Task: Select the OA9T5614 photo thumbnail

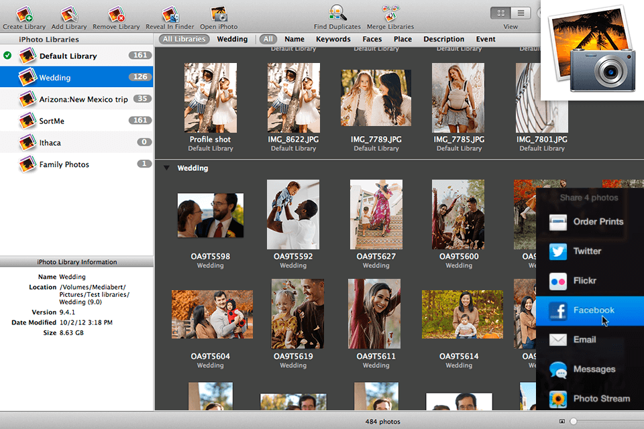Action: pos(462,314)
